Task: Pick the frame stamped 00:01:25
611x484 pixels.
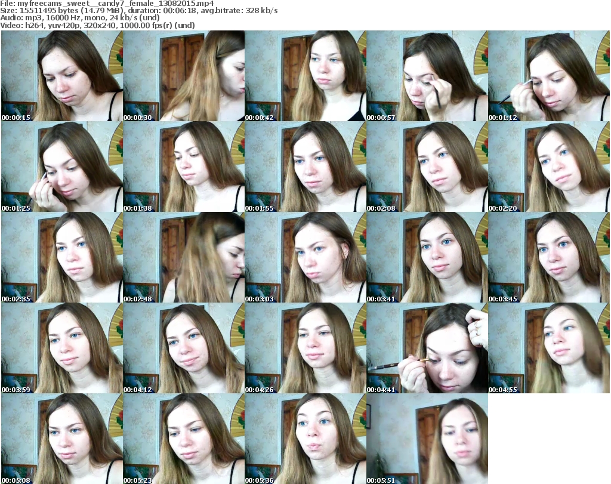Action: (62, 167)
